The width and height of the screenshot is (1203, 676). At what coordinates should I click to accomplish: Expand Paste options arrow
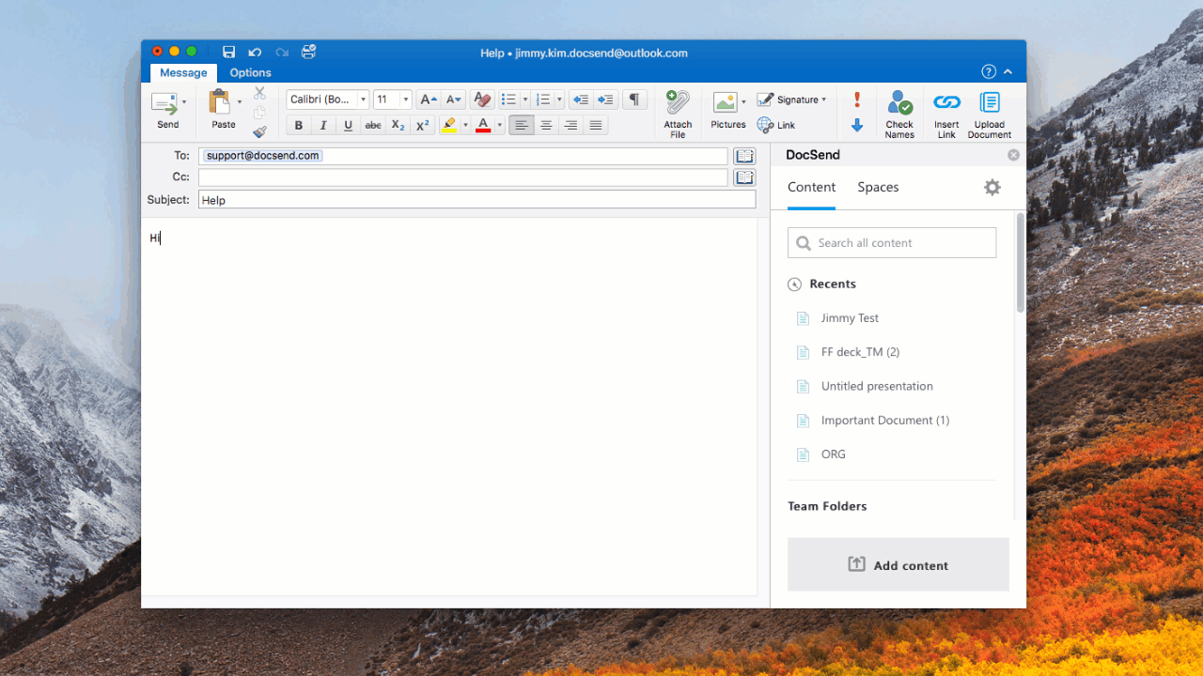pos(239,101)
